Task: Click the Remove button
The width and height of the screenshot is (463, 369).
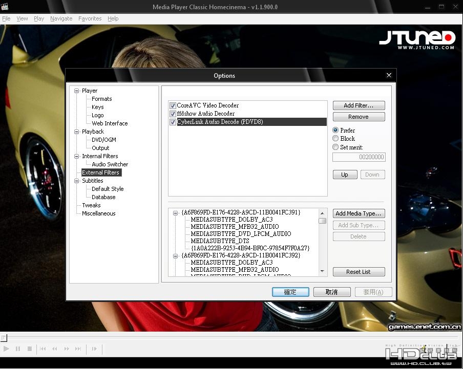Action: coord(359,117)
